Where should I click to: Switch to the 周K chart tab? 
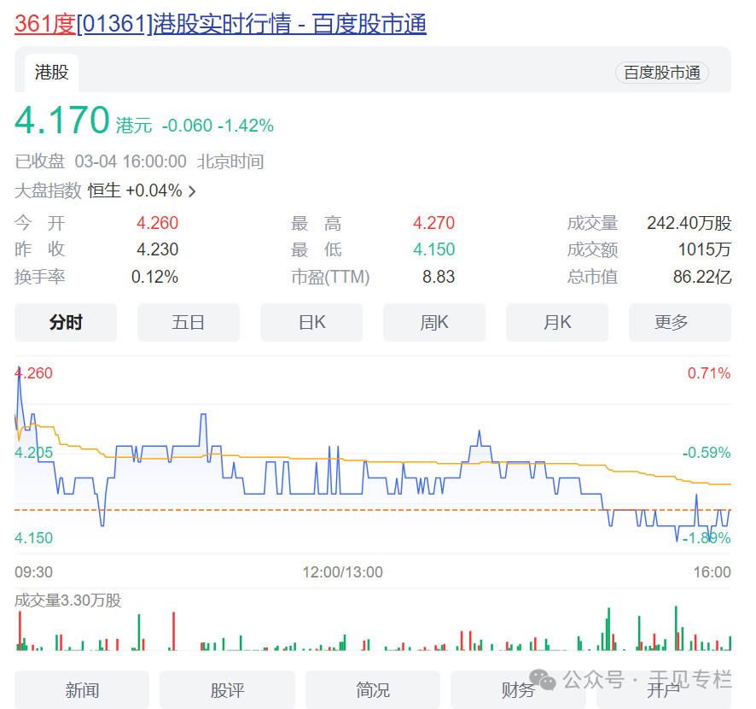(434, 322)
